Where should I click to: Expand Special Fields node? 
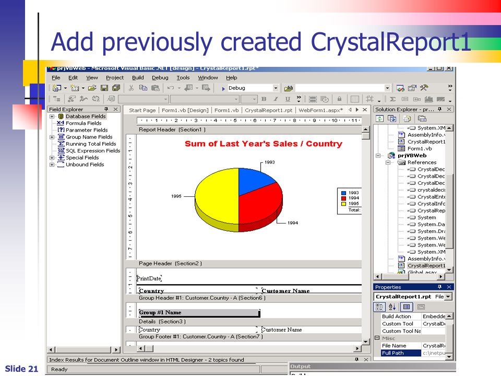(x=52, y=158)
